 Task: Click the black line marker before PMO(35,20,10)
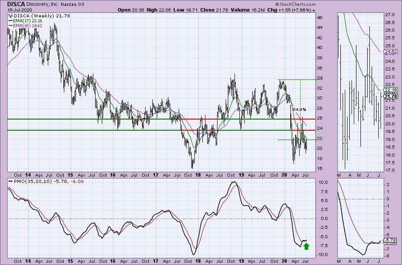pyautogui.click(x=11, y=181)
